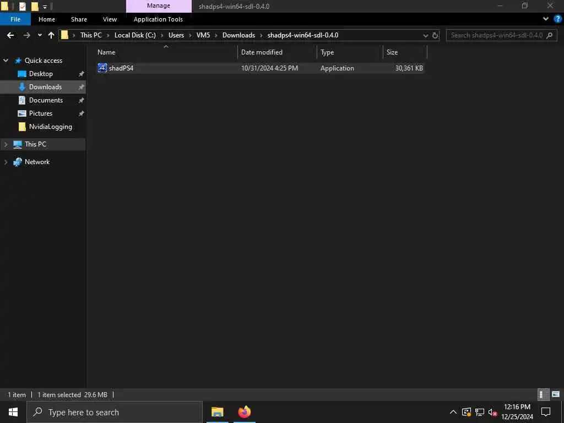Switch to details view layout icon

coord(543,394)
